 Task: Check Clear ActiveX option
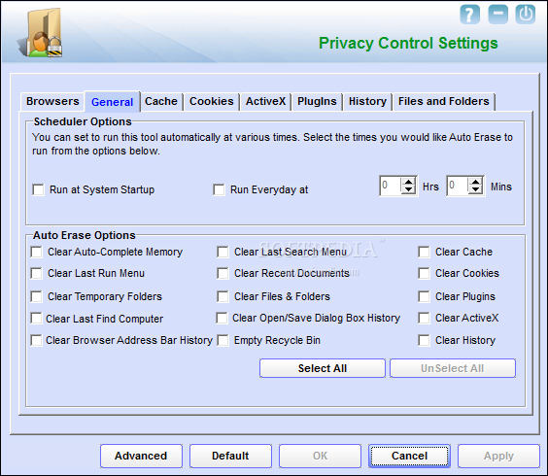(x=424, y=318)
